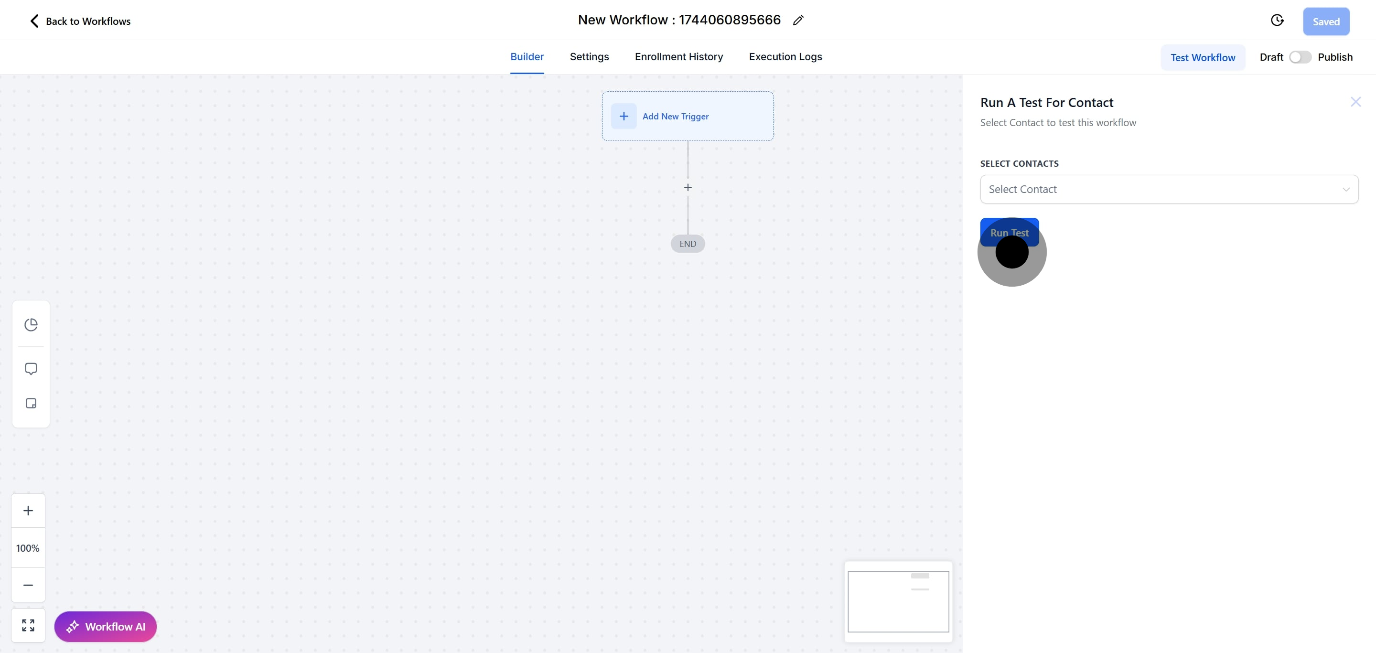1376x653 pixels.
Task: Click Add New Trigger box
Action: pos(687,117)
